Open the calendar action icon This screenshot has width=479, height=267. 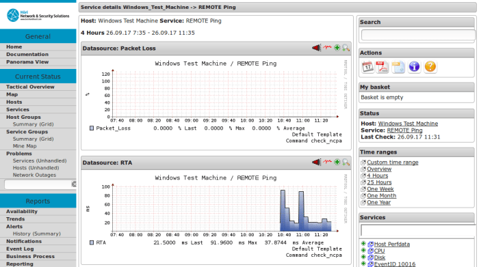click(x=367, y=67)
